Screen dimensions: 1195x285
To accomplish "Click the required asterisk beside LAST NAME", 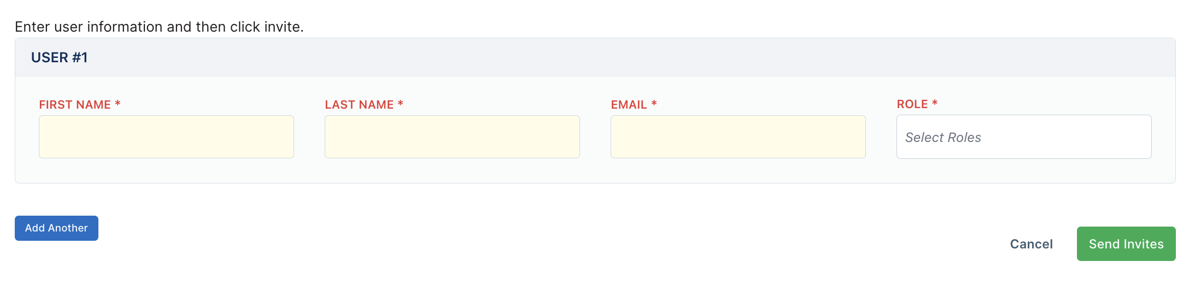I will pos(401,103).
